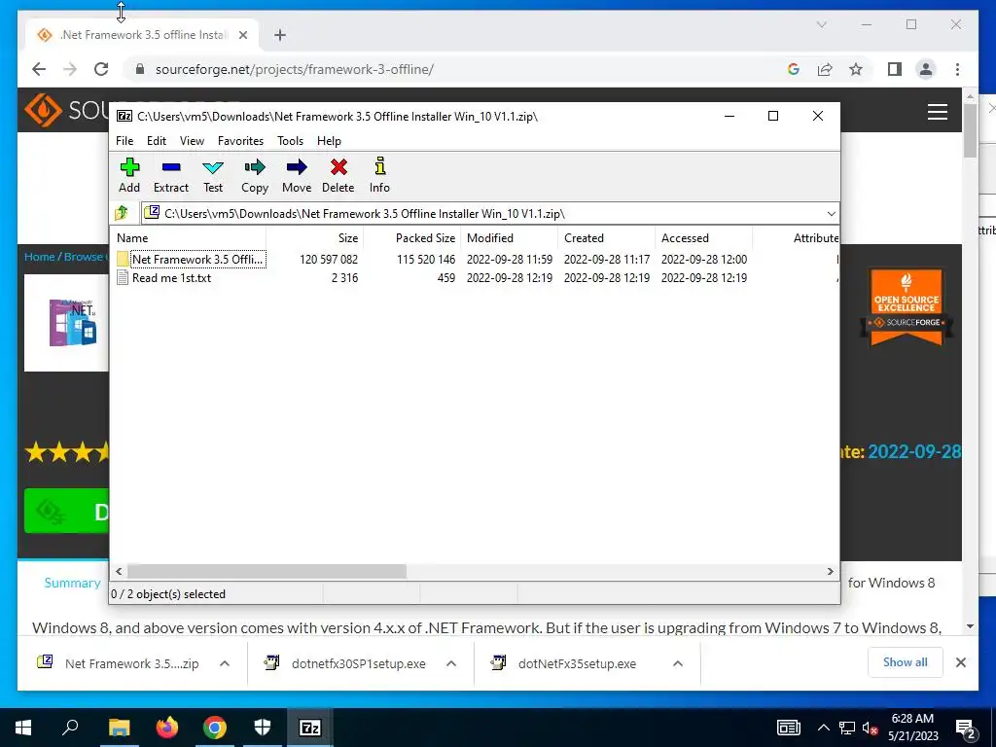Viewport: 996px width, 747px height.
Task: Expand the 7-Zip address path dropdown
Action: pyautogui.click(x=831, y=213)
